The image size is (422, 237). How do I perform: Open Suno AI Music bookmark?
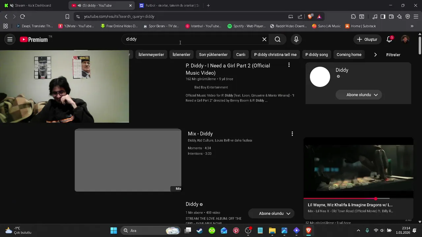tap(326, 26)
